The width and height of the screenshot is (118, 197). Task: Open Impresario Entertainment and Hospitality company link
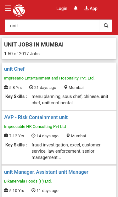point(49,78)
